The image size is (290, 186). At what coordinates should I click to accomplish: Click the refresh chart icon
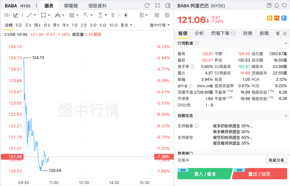pos(147,5)
